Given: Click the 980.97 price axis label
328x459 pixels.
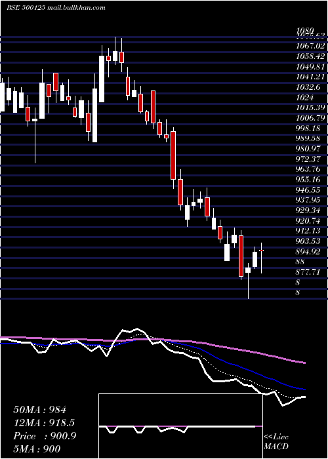Looking at the screenshot, I should (x=308, y=148).
